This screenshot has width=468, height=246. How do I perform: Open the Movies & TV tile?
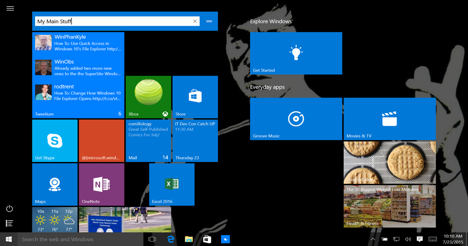click(389, 118)
